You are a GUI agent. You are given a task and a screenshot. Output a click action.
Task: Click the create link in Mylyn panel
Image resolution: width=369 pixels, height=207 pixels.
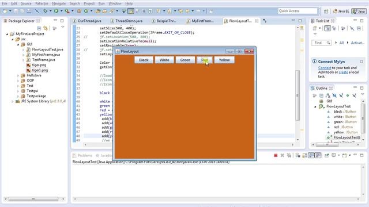coord(344,72)
